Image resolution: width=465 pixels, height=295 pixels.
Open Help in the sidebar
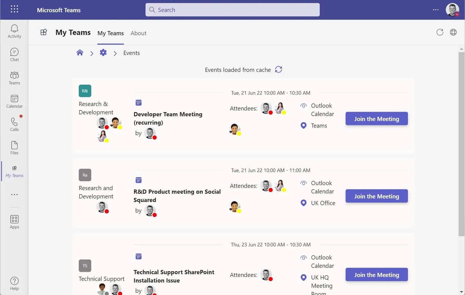[x=14, y=284]
